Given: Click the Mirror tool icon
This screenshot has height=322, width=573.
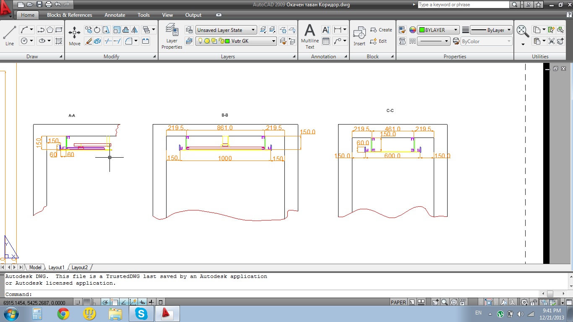Looking at the screenshot, I should [135, 30].
